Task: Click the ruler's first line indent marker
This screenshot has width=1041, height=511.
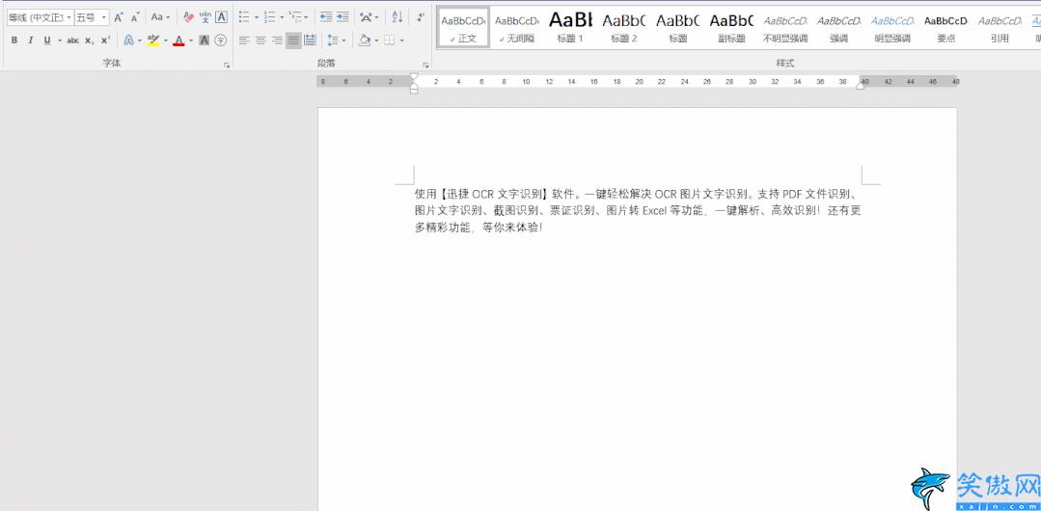Action: point(414,77)
